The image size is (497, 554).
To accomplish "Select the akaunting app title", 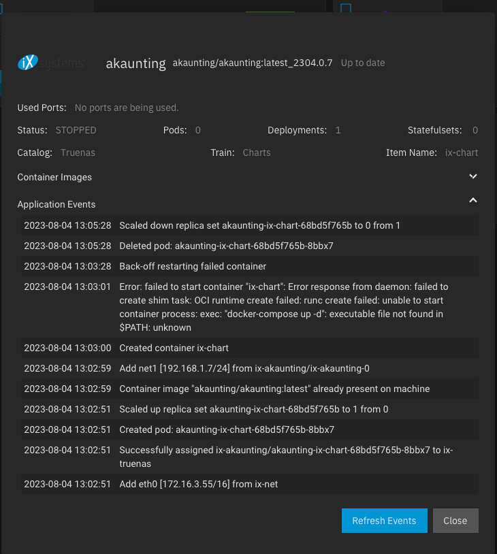I will point(135,63).
